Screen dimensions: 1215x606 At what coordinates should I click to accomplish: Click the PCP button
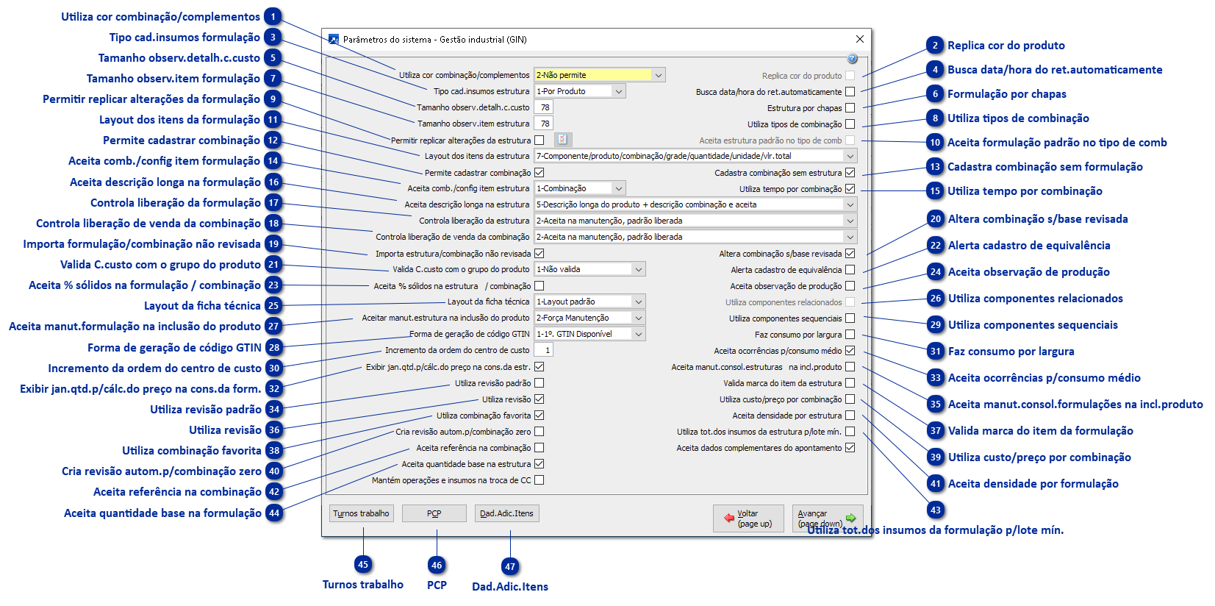click(x=434, y=513)
